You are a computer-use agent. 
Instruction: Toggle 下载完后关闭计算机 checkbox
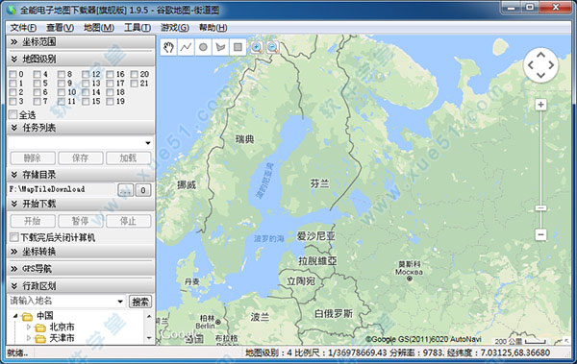[x=14, y=237]
